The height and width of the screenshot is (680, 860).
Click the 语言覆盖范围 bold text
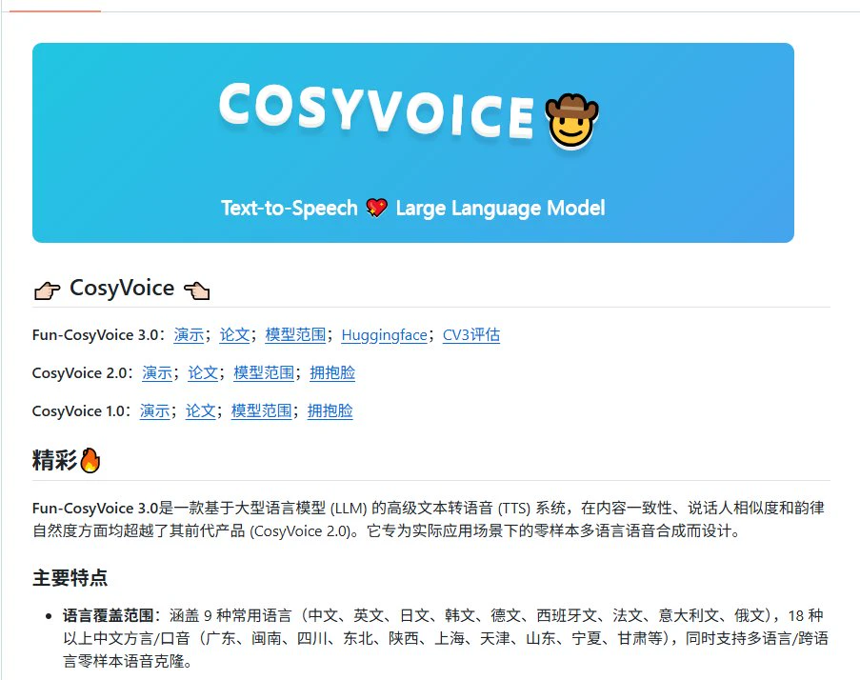click(108, 616)
